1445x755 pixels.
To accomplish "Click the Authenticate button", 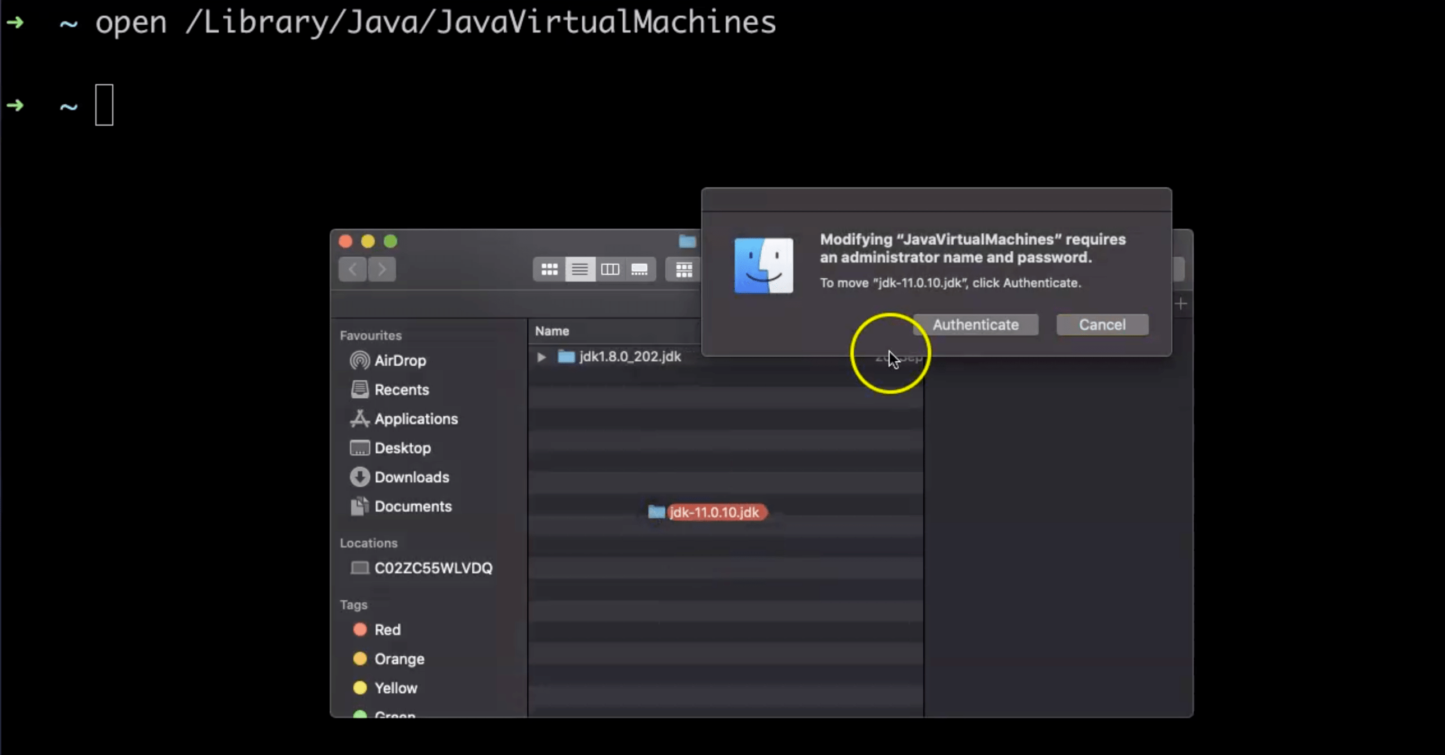I will [976, 324].
